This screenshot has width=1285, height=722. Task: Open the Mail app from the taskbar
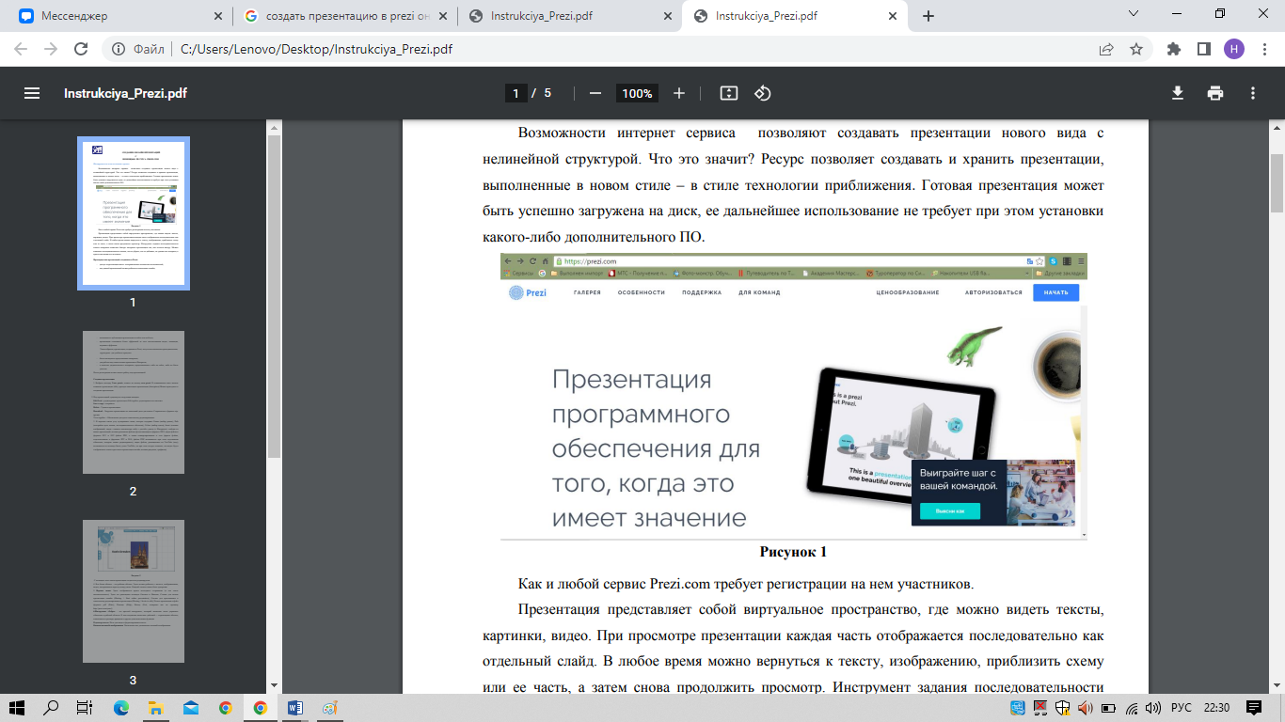pyautogui.click(x=191, y=708)
